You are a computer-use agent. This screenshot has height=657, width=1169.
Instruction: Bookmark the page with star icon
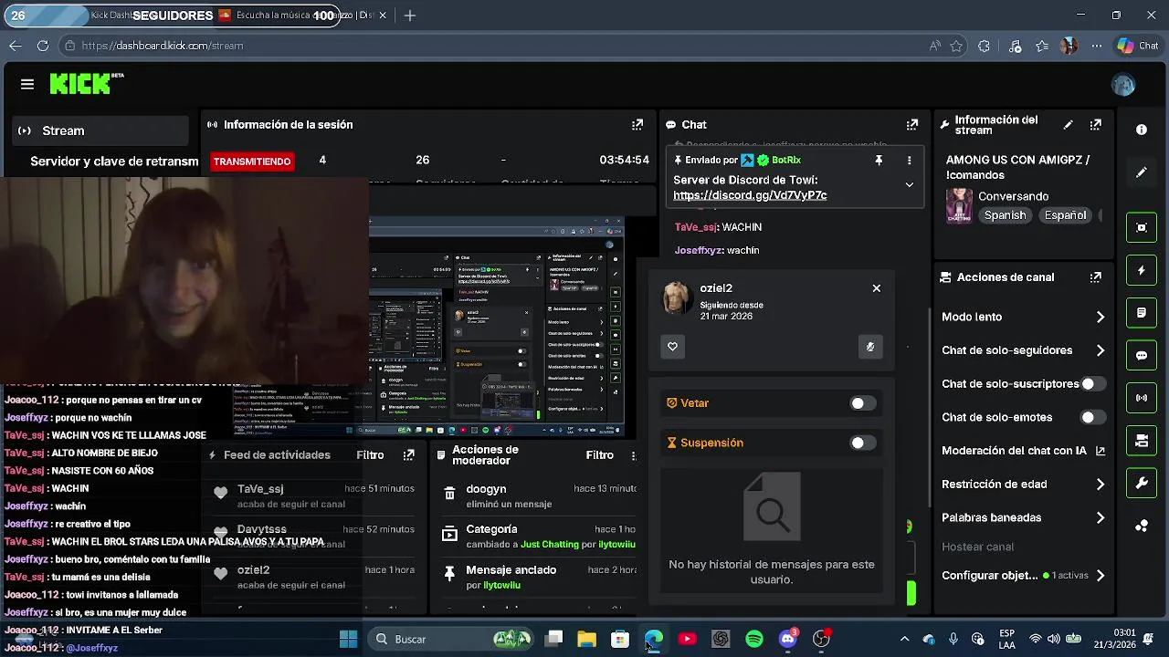click(x=956, y=46)
